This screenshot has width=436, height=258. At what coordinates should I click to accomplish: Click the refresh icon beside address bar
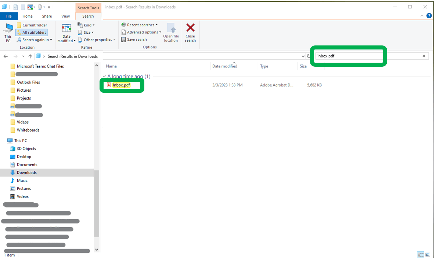[309, 56]
